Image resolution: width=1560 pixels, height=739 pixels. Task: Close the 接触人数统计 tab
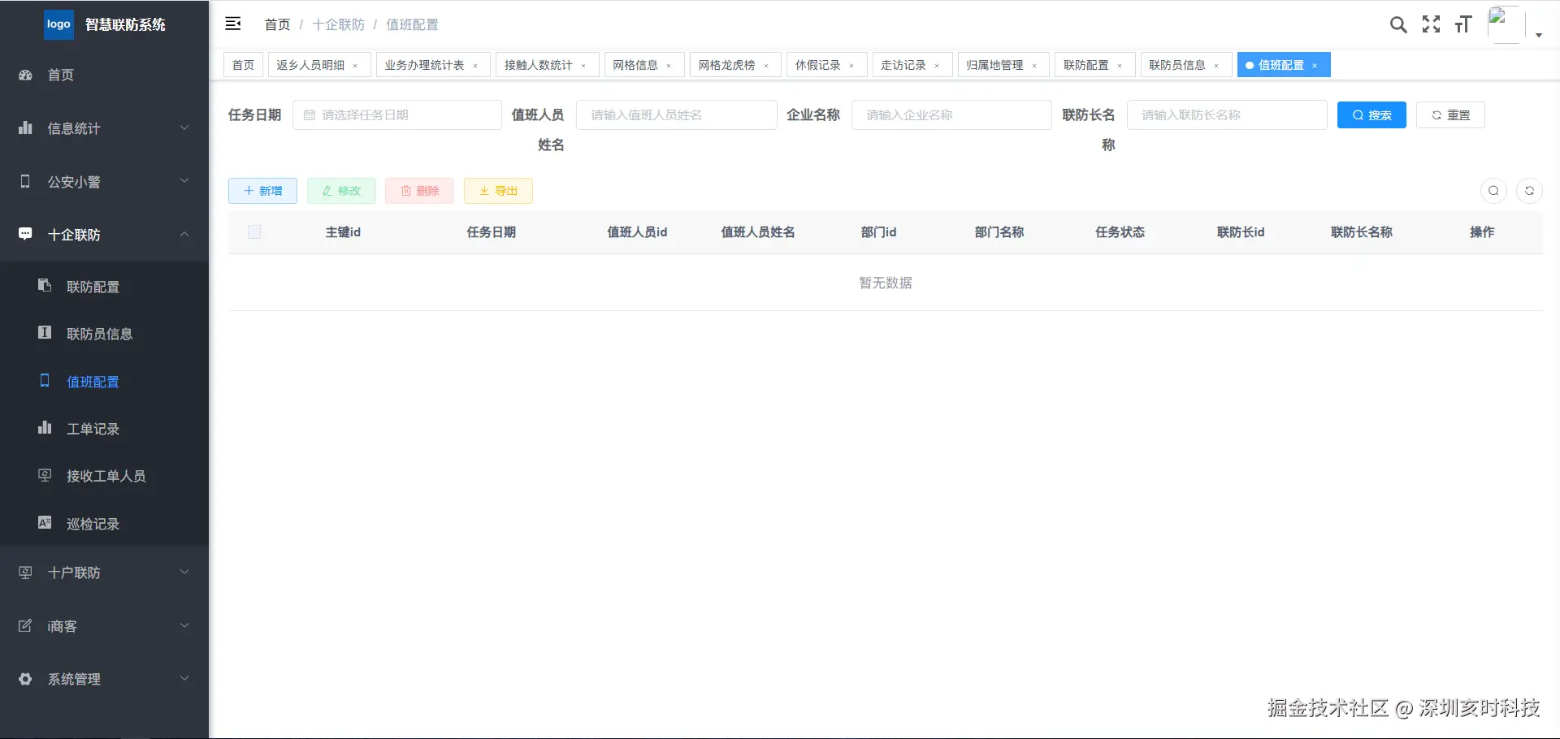(x=583, y=66)
